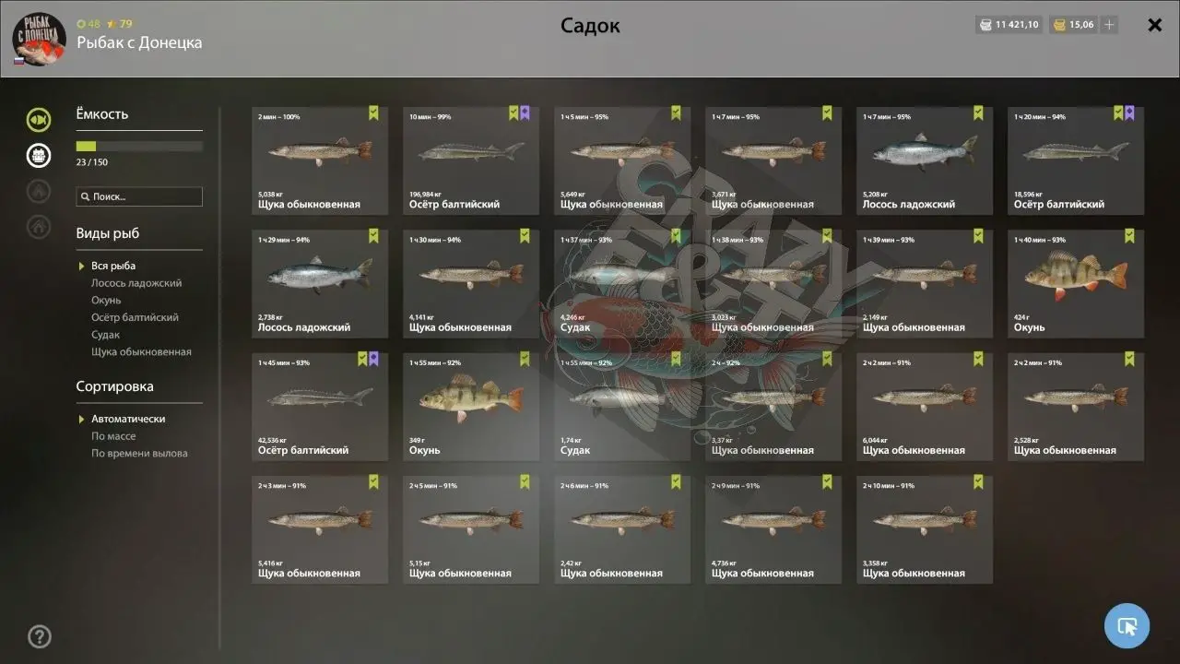Click the Ёмкость capacity progress bar
Viewport: 1180px width, 664px height.
(139, 146)
